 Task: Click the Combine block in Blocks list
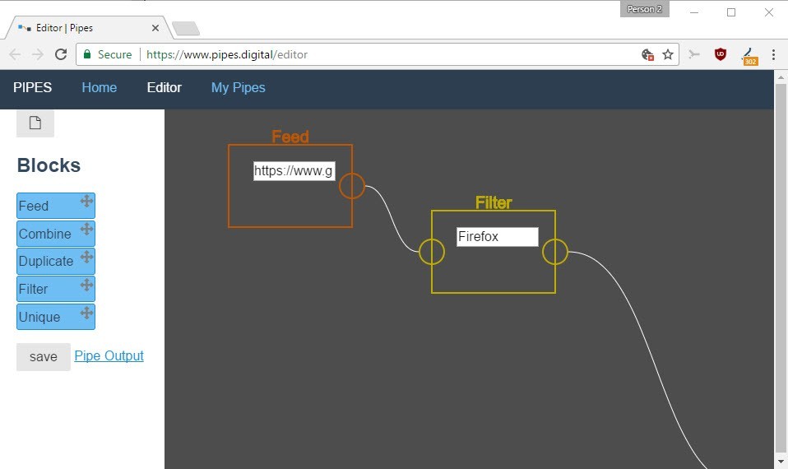tap(56, 234)
